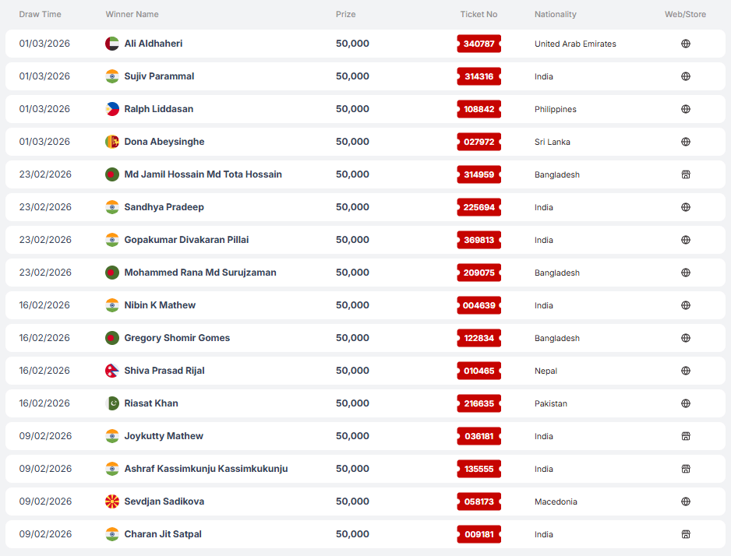Open winner name Gopakumar Divakaran Pillai
The height and width of the screenshot is (556, 731).
(x=186, y=240)
